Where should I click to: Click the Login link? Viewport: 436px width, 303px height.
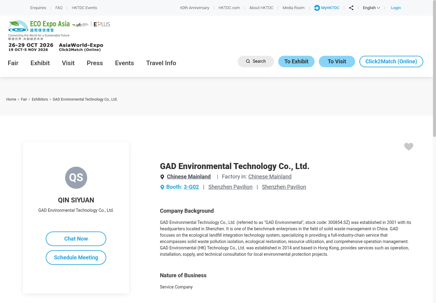click(396, 8)
